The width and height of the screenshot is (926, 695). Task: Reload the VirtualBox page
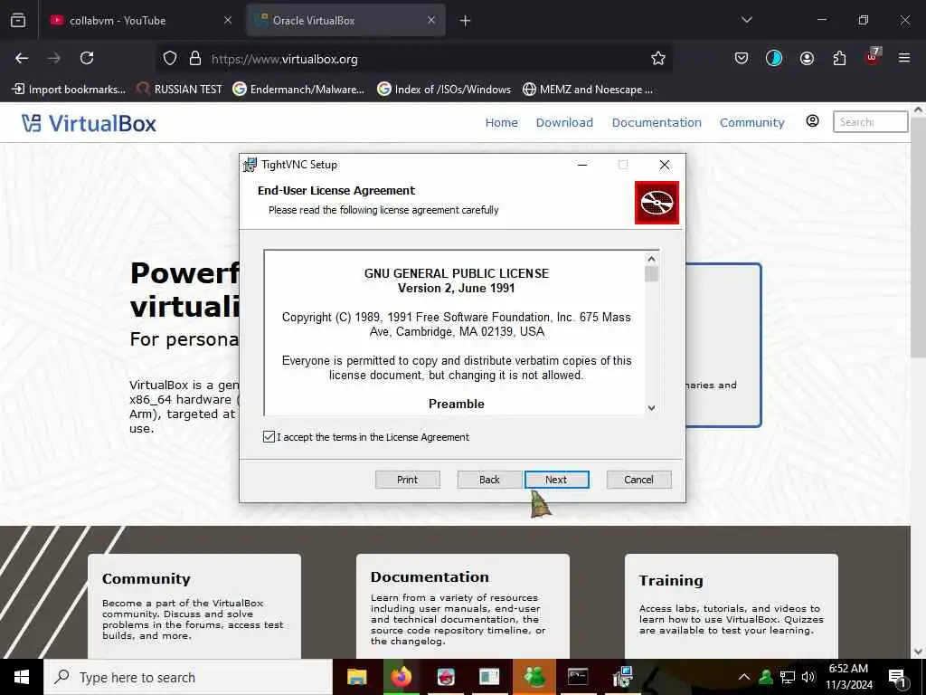point(87,58)
